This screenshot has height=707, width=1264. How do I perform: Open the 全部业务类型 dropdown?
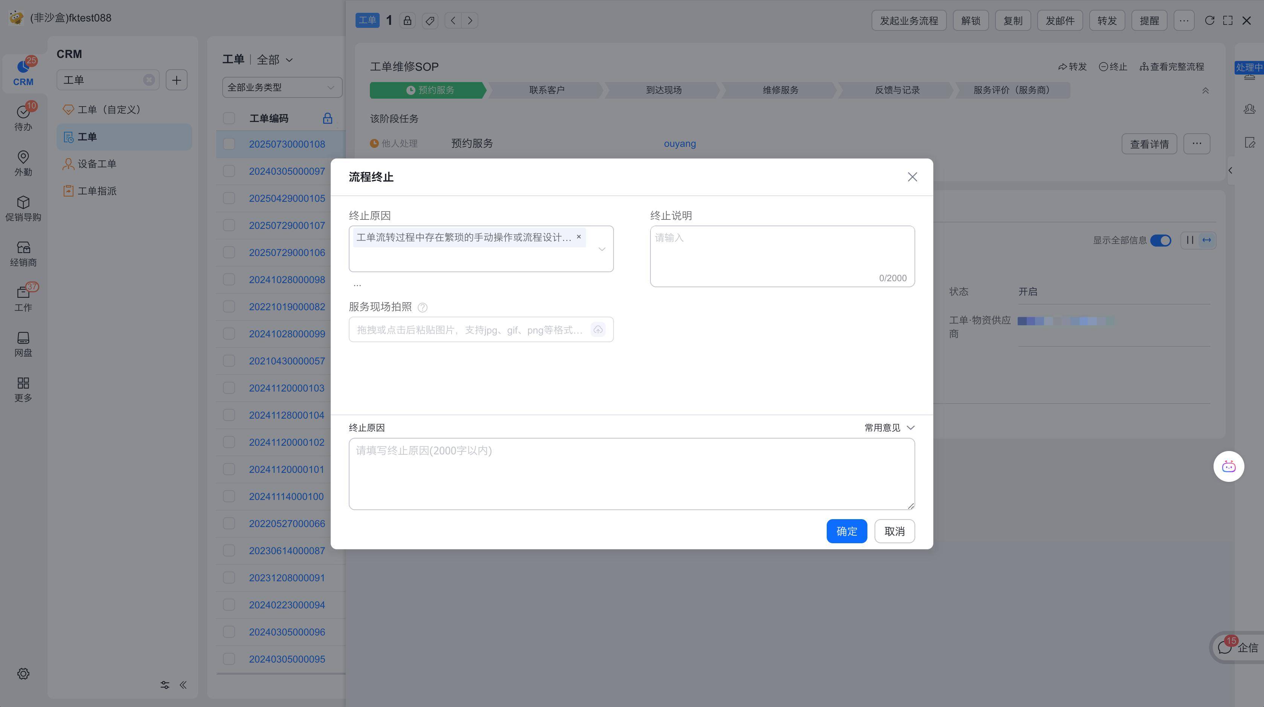pos(282,87)
